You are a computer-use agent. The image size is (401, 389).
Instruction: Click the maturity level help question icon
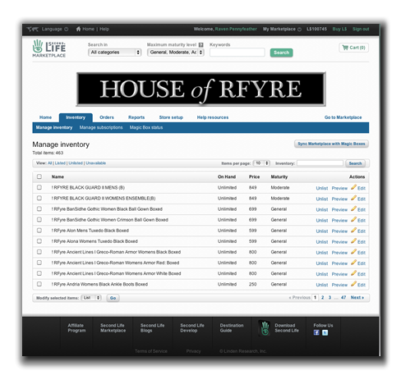point(201,44)
